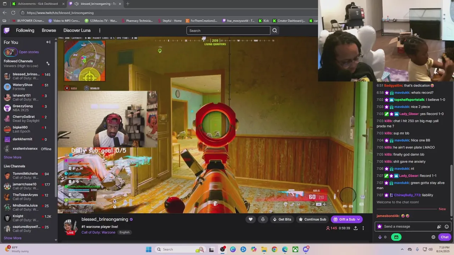This screenshot has width=454, height=255.
Task: Collapse the For You sidebar
Action: click(48, 42)
